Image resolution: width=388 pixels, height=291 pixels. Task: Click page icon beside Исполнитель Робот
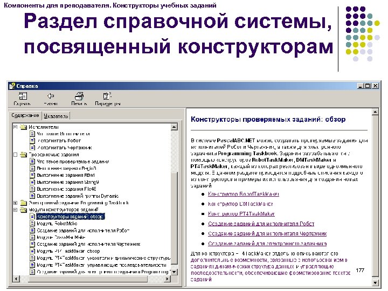pos(32,141)
